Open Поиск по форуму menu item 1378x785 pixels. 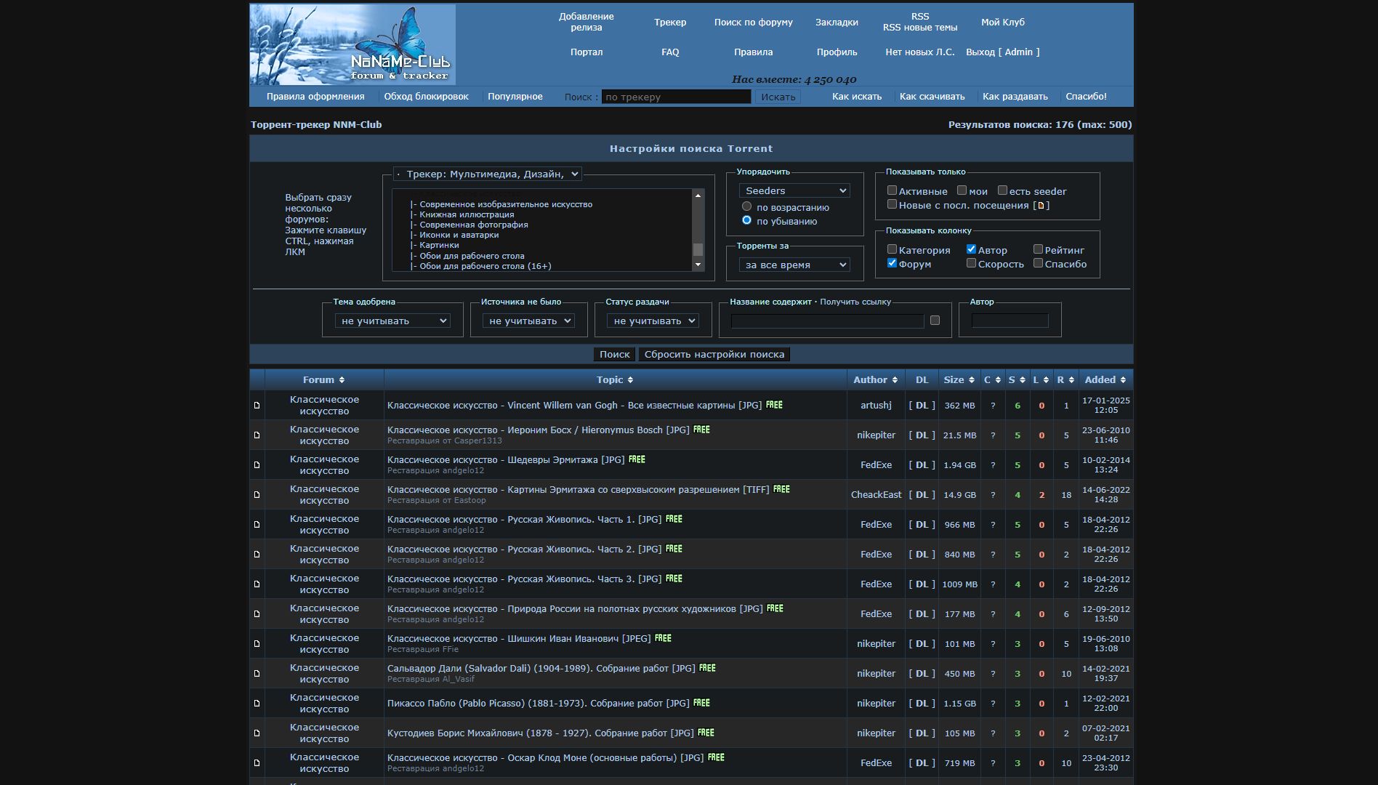(754, 23)
